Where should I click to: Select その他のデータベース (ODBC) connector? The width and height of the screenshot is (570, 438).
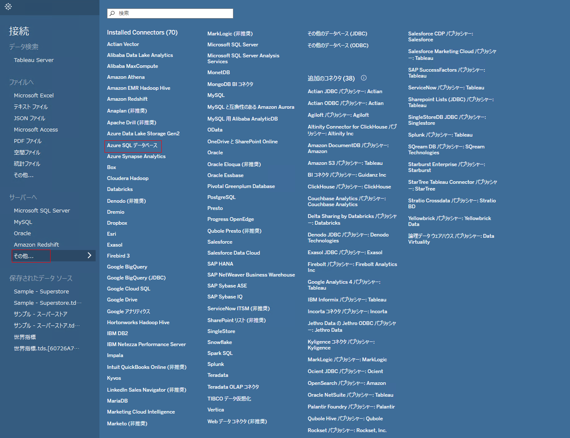coord(338,46)
